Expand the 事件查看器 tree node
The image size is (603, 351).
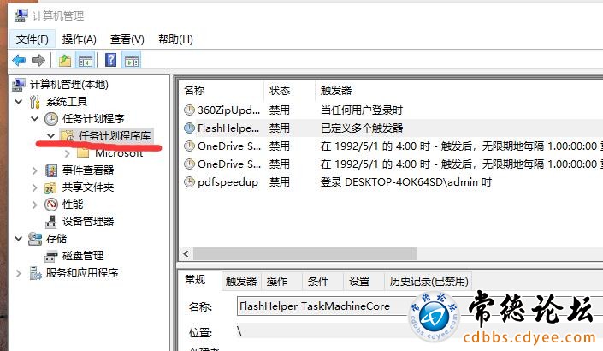point(34,170)
